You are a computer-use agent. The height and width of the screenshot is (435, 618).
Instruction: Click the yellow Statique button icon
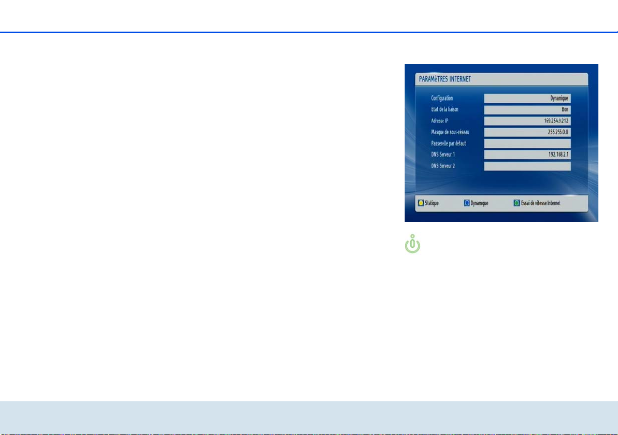coord(421,203)
